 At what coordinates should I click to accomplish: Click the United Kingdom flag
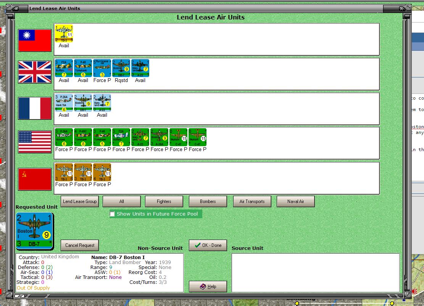pos(35,72)
